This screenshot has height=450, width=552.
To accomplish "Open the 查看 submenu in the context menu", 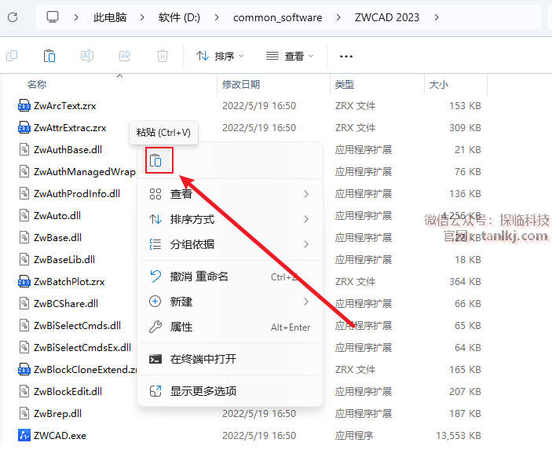I will click(x=230, y=194).
